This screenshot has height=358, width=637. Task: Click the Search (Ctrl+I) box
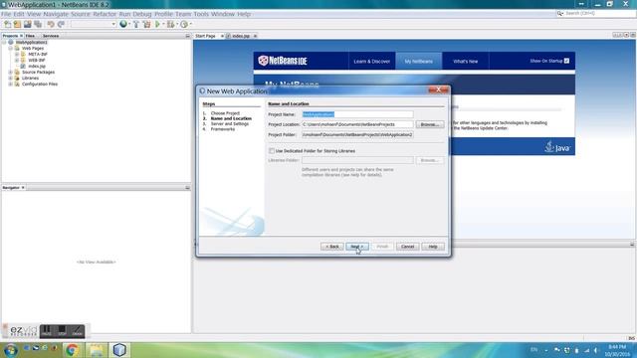coord(596,13)
